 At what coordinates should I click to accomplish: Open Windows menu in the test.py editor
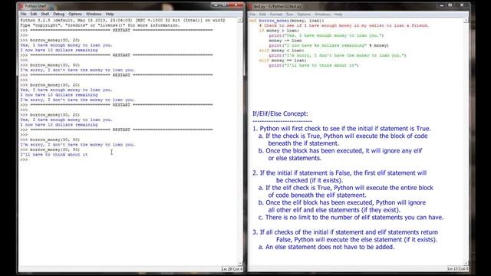pos(322,15)
